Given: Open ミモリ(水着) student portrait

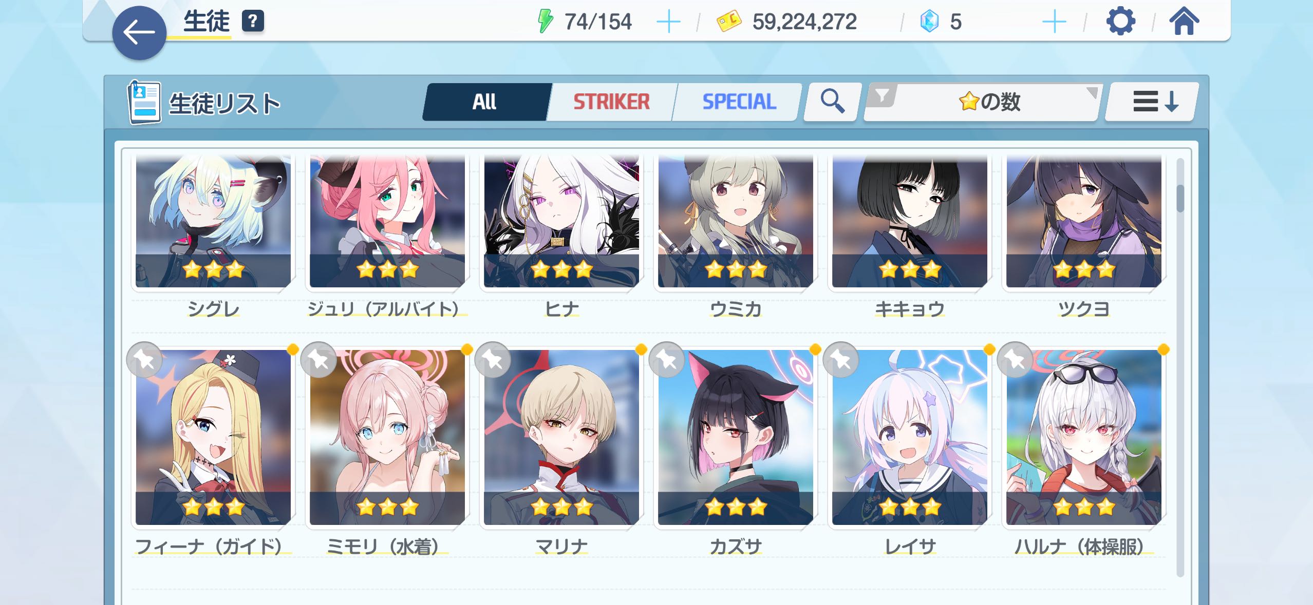Looking at the screenshot, I should 387,437.
